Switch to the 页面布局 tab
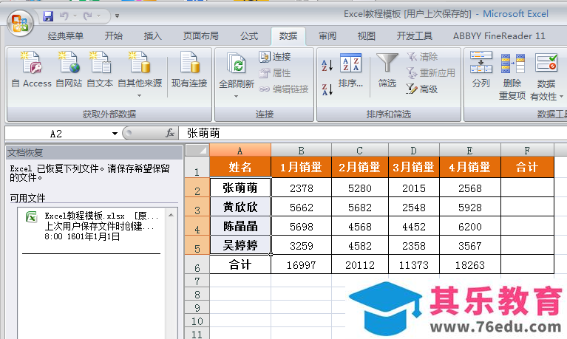 [200, 36]
